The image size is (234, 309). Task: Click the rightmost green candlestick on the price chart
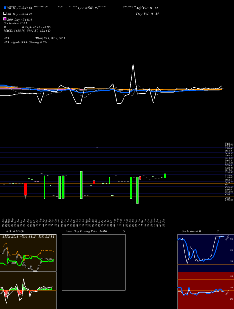tap(165, 176)
